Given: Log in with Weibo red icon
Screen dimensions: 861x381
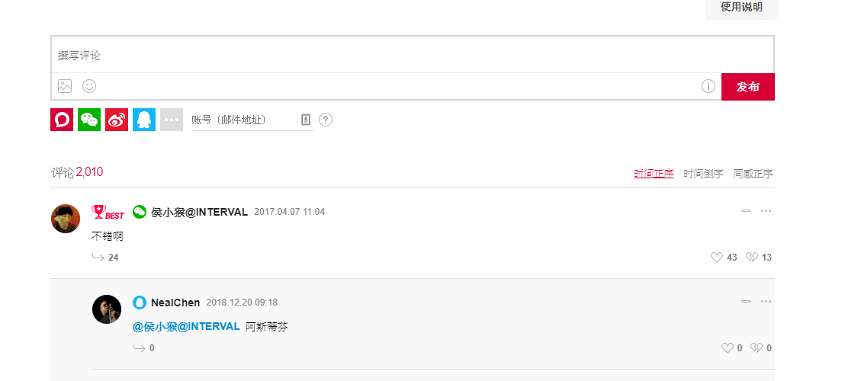Looking at the screenshot, I should (117, 120).
